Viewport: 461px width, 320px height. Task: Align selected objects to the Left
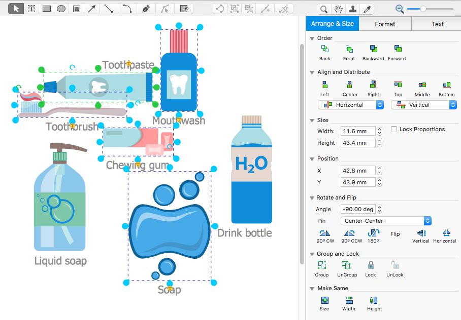point(324,88)
